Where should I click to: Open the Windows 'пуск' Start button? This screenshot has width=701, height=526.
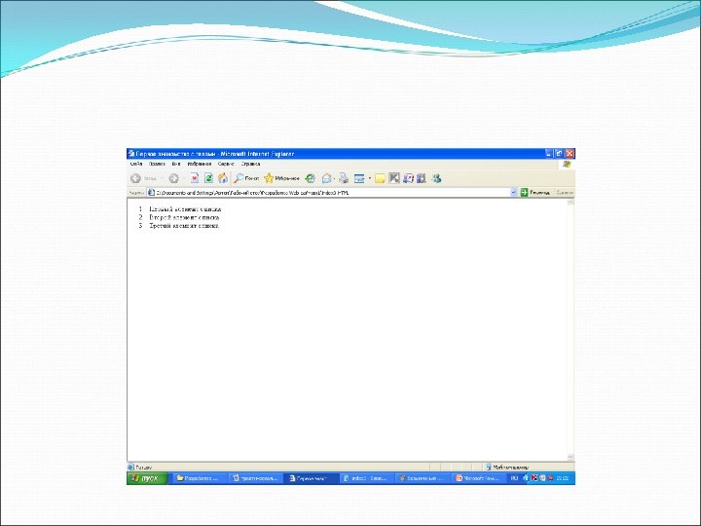147,478
